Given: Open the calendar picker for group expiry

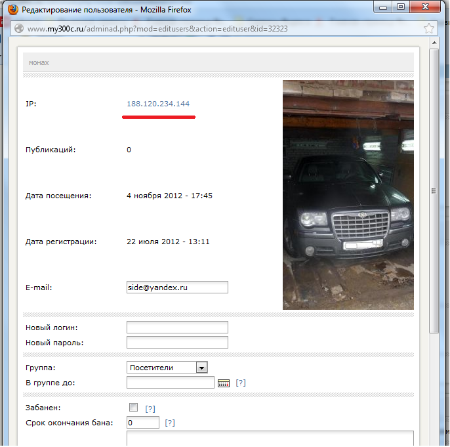Looking at the screenshot, I should tap(224, 383).
